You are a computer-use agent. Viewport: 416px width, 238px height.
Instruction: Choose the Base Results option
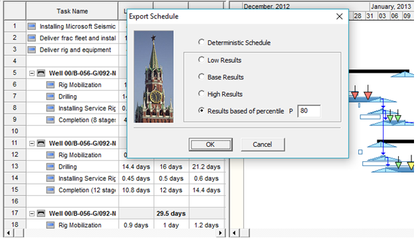coord(202,77)
